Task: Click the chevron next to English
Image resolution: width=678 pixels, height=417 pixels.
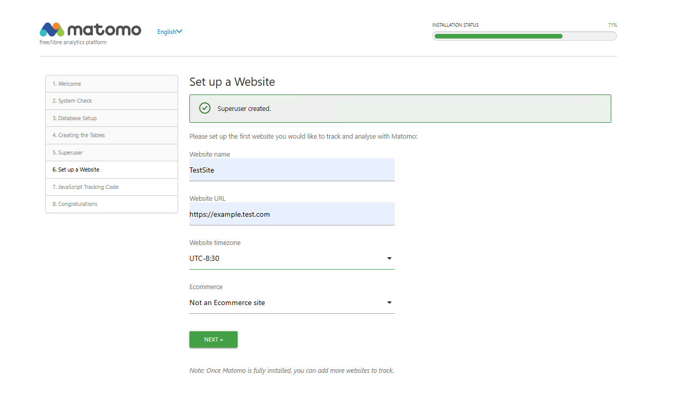Action: pos(179,32)
